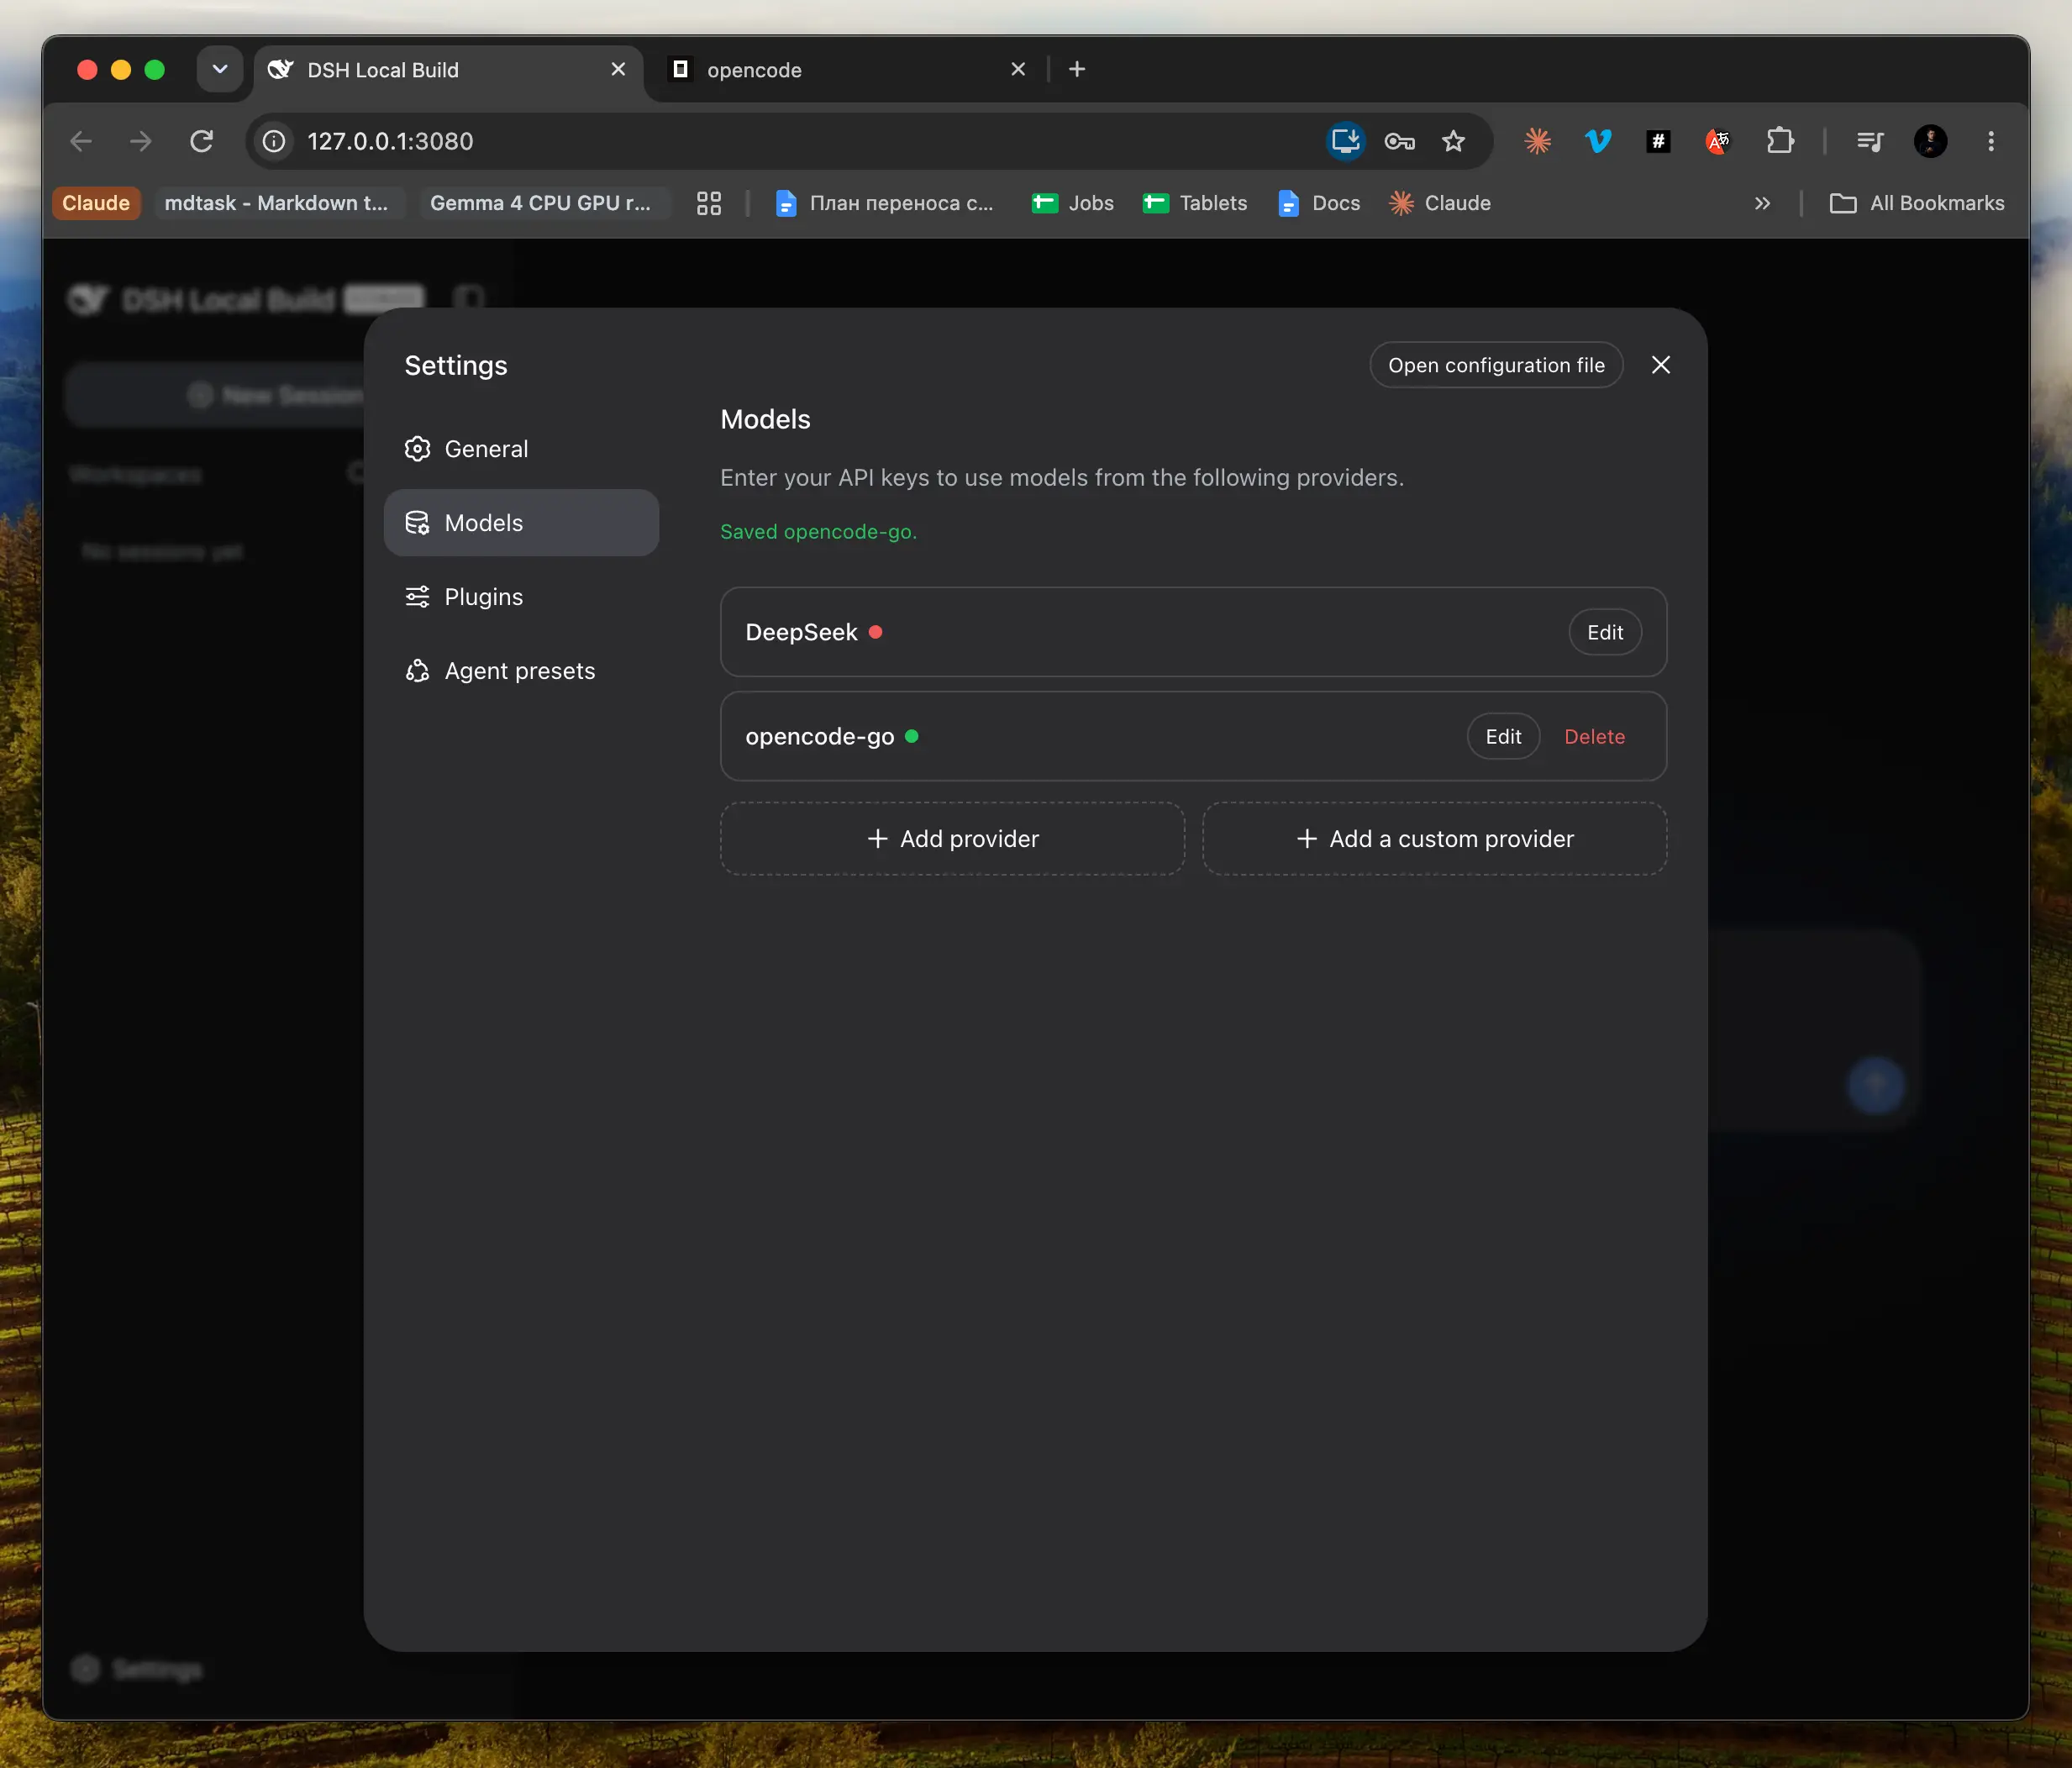Expand the hidden bookmarks chevron
The image size is (2072, 1768).
click(x=1762, y=203)
